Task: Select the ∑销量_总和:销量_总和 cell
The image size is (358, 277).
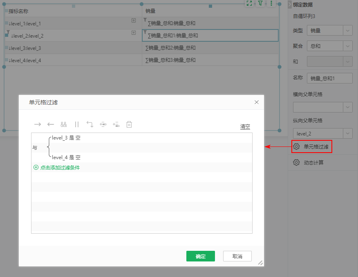Action: (210, 23)
